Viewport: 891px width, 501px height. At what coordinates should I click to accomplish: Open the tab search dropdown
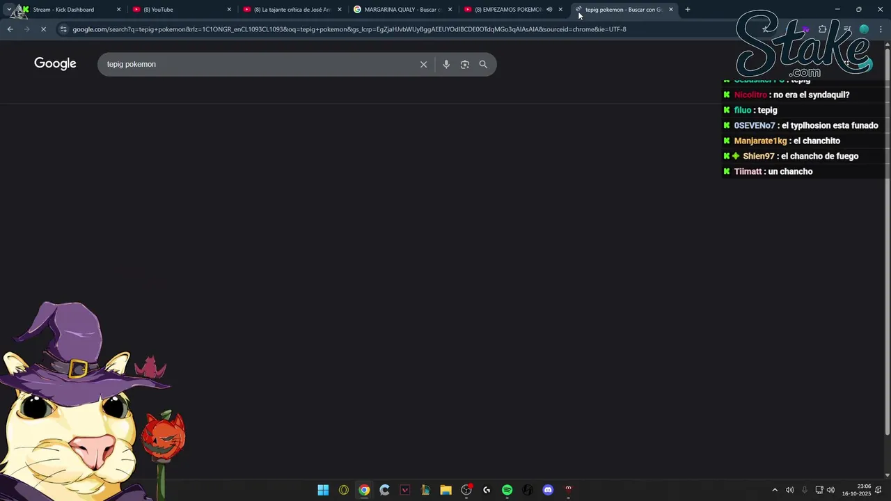tap(9, 10)
